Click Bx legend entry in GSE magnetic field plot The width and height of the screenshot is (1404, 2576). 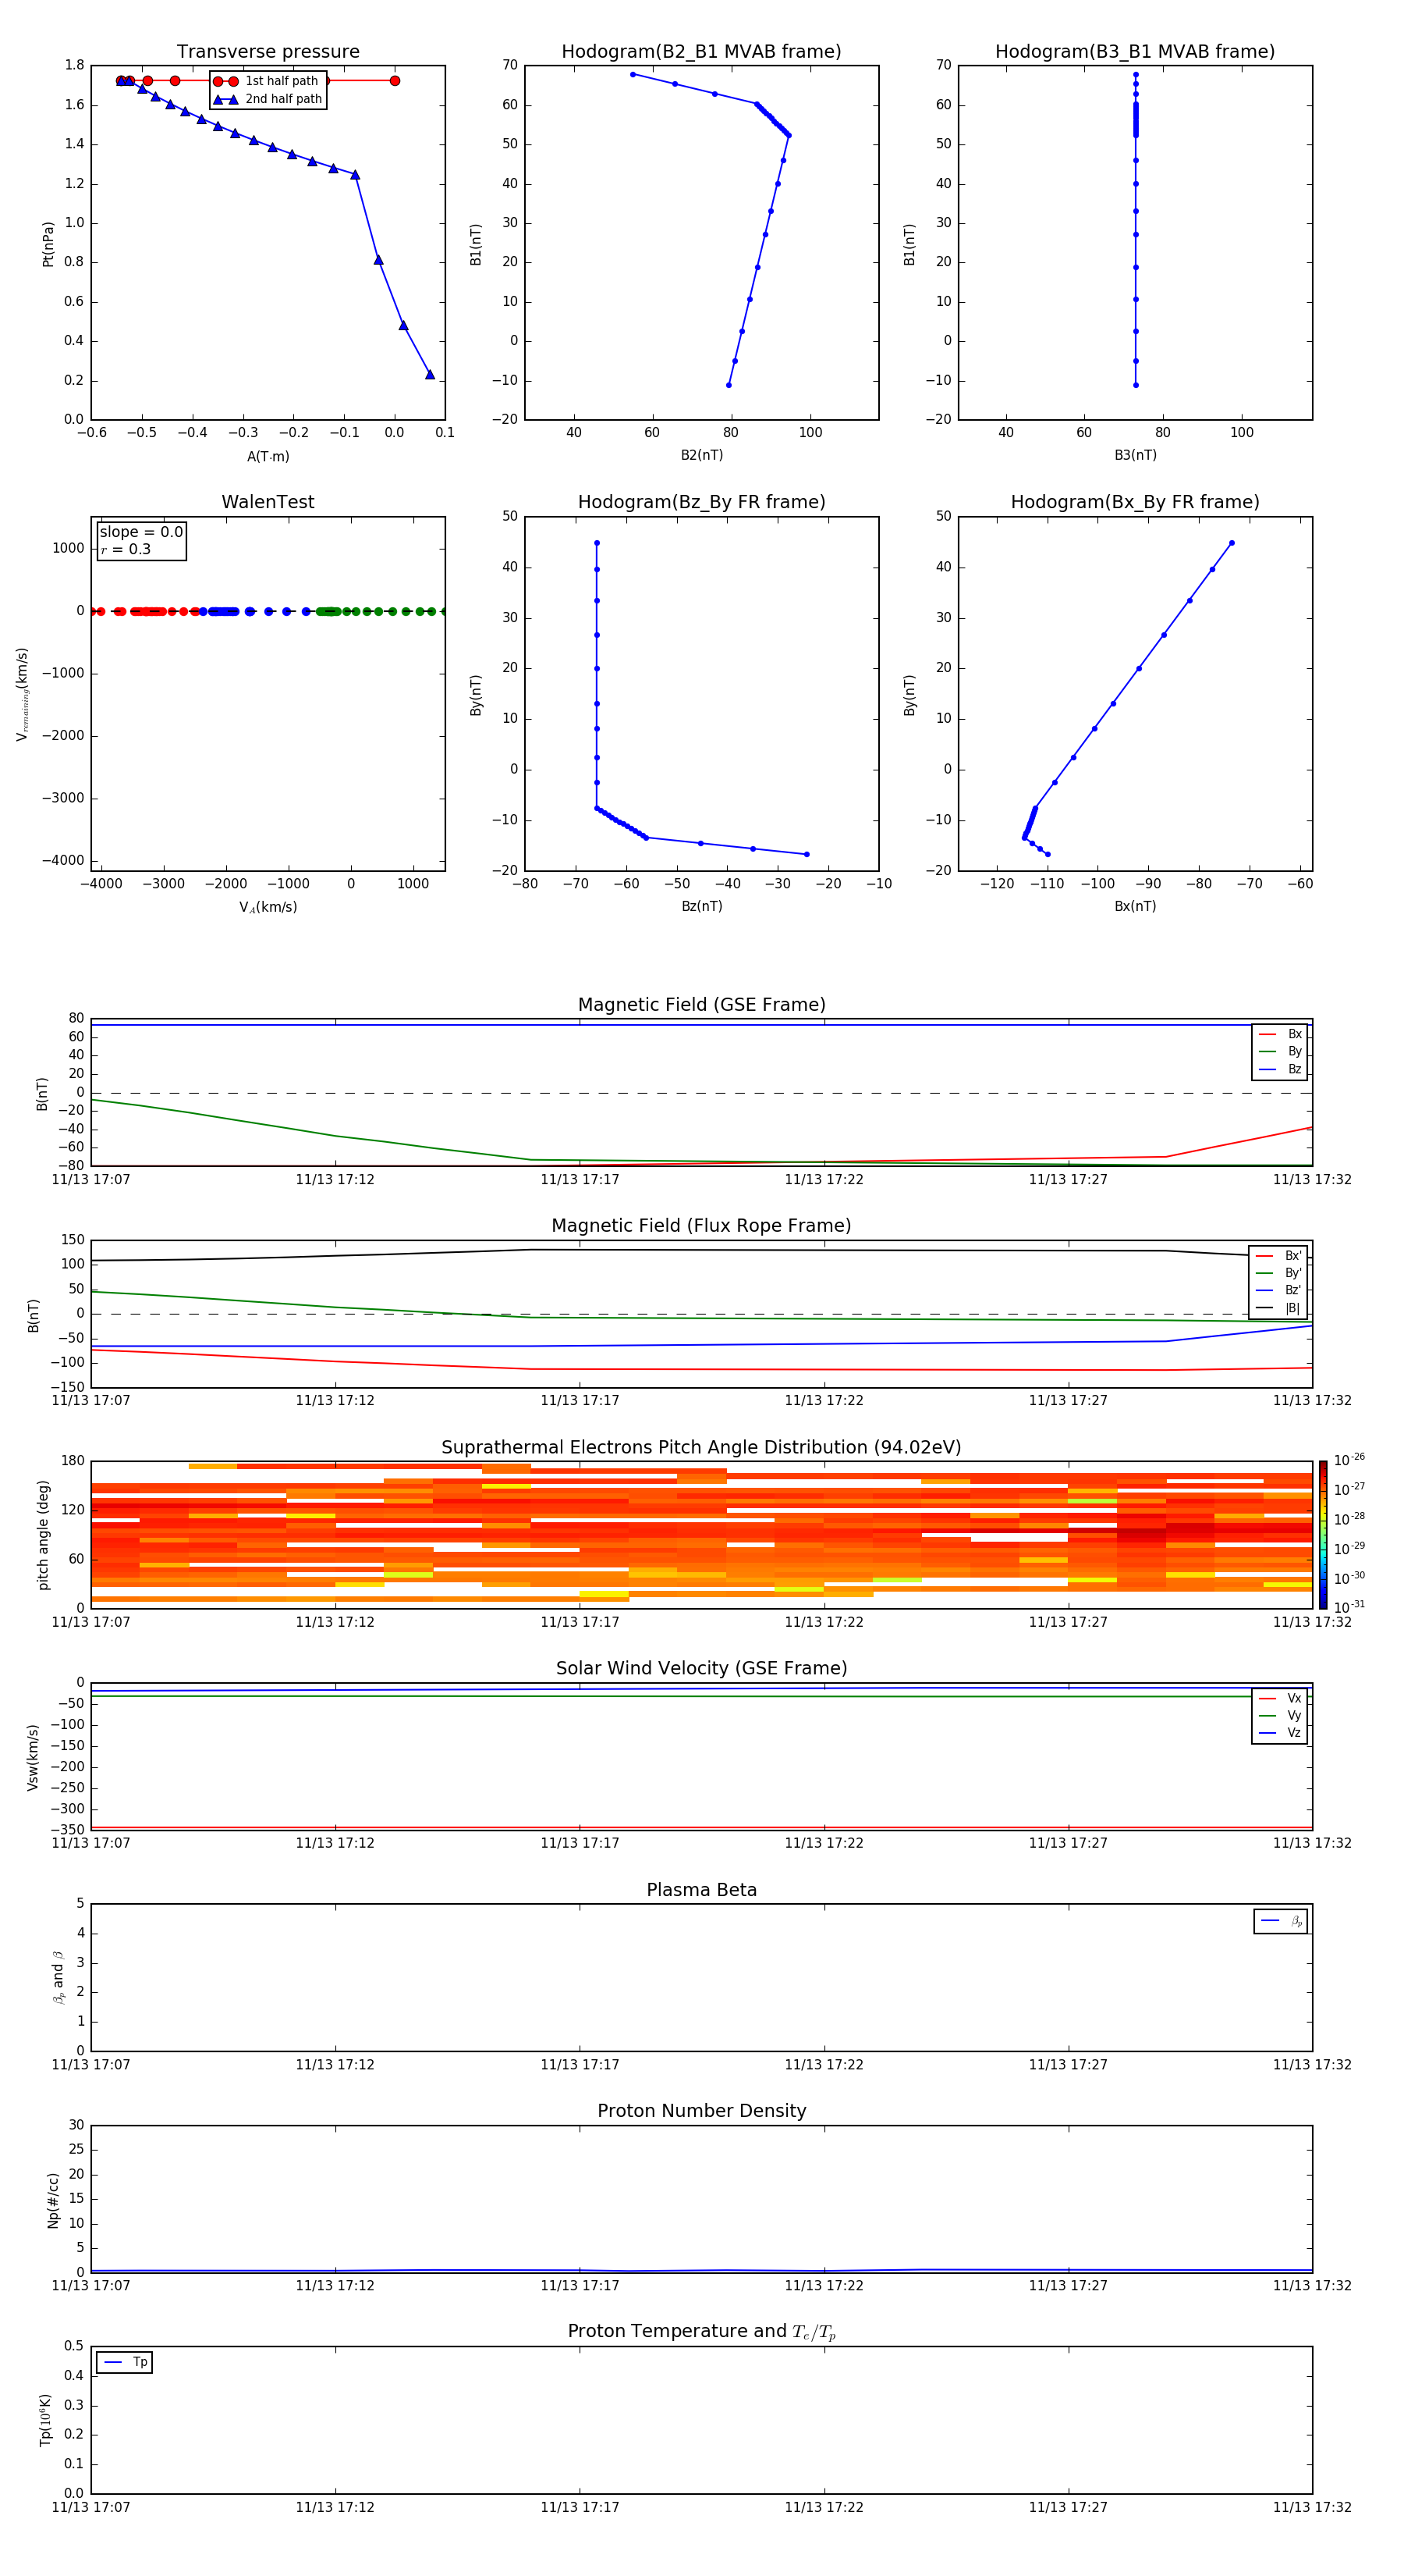coord(1280,1034)
